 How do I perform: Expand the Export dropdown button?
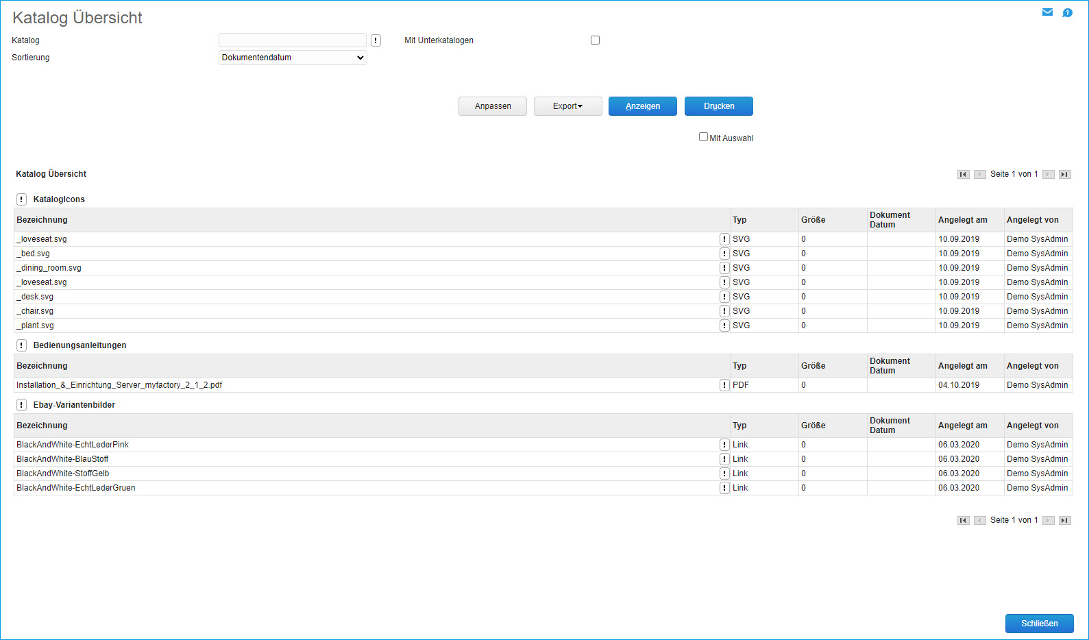click(567, 106)
